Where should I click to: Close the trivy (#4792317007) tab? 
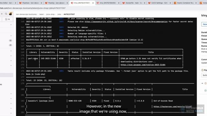(93, 3)
